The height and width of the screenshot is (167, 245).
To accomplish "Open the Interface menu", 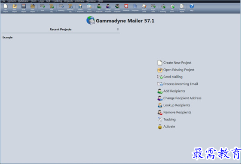I will [x=80, y=1].
